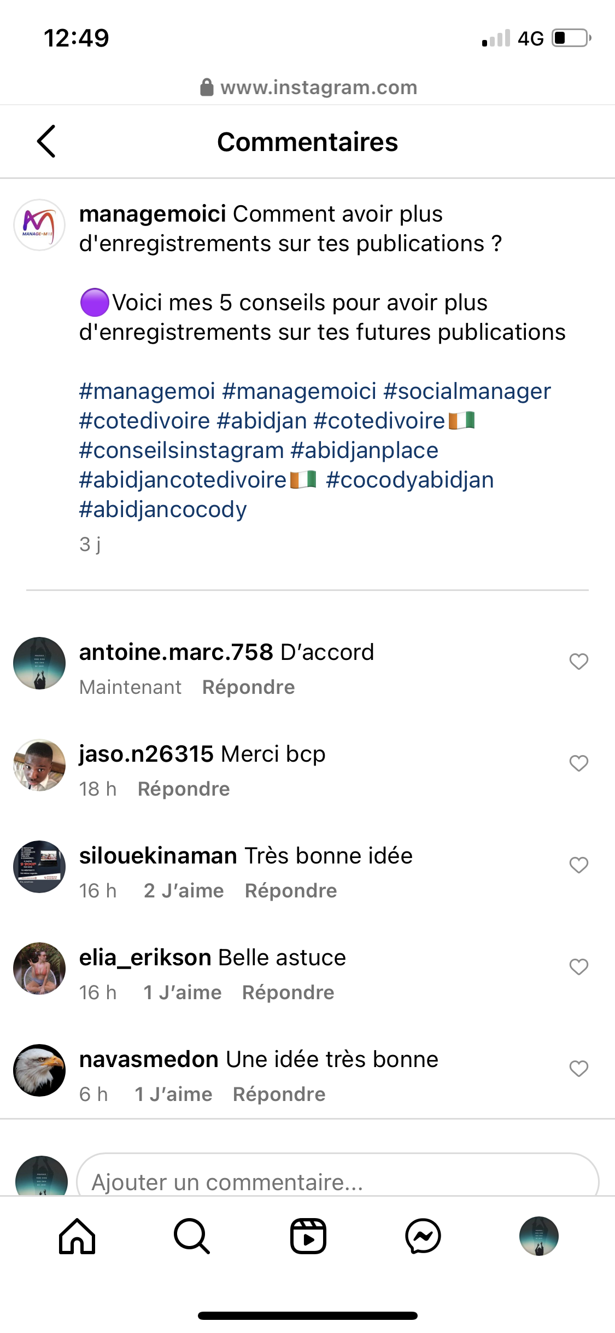Screen dimensions: 615x1333
Task: Toggle heart on elia_erikson's comment
Action: (x=578, y=967)
